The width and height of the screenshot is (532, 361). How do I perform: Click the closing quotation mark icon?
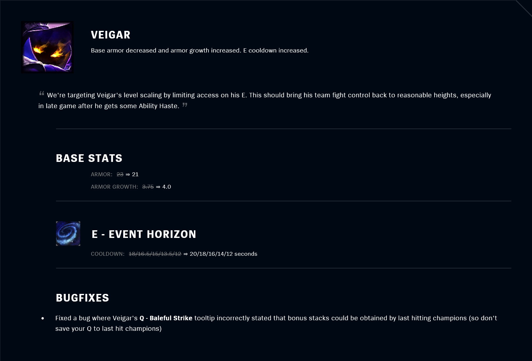point(185,105)
